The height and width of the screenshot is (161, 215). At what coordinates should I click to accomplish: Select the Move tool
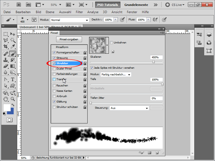(x=13, y=34)
